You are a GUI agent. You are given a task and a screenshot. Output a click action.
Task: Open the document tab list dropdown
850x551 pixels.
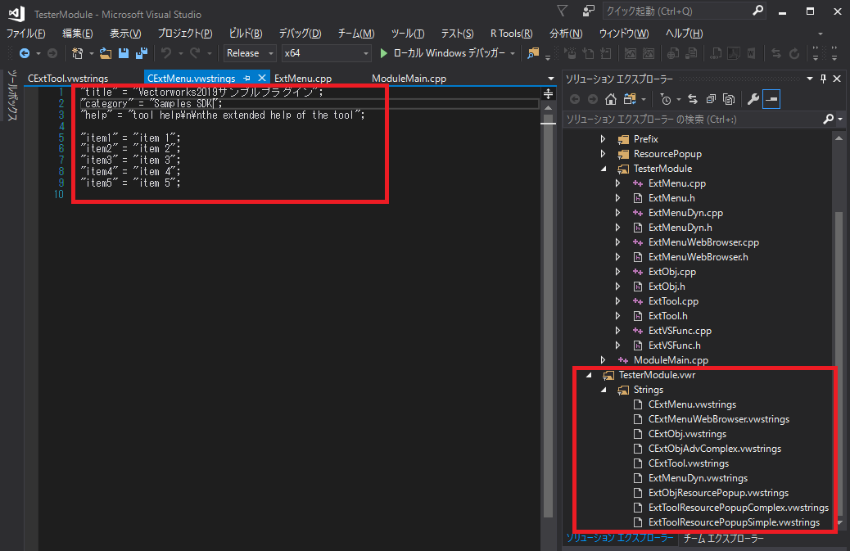pos(551,79)
